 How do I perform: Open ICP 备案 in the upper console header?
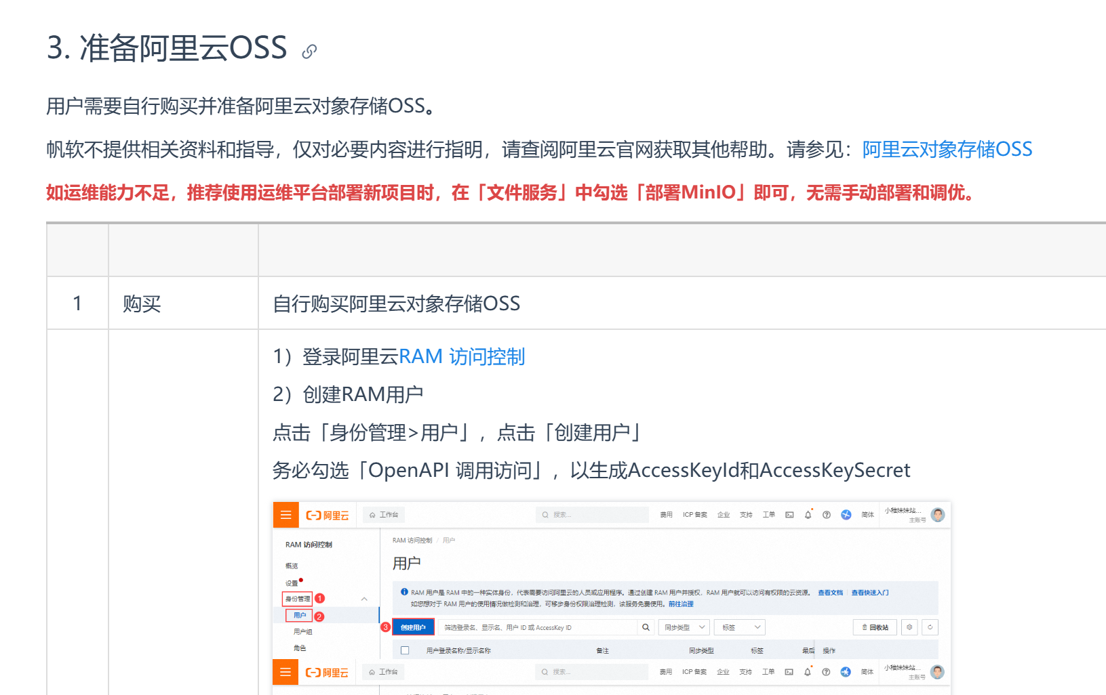coord(694,515)
